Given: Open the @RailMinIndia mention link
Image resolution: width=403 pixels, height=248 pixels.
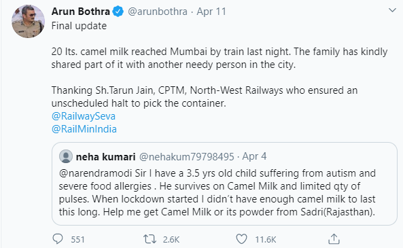Looking at the screenshot, I should click(84, 129).
